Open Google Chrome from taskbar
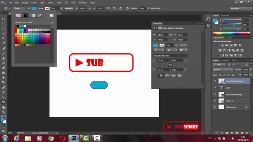The image size is (253, 142). coord(51,138)
